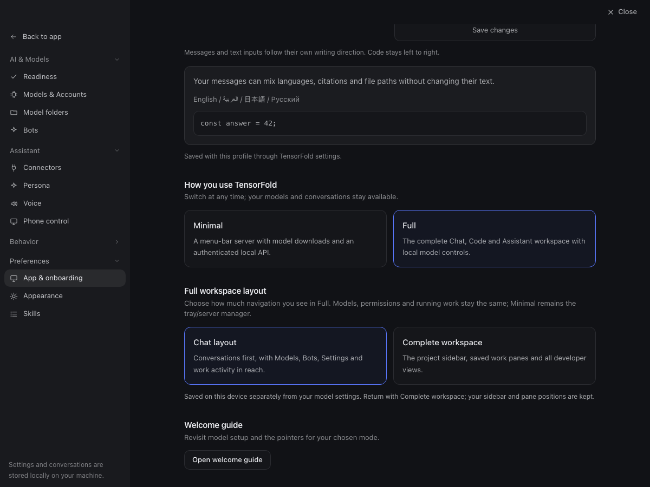Click the Voice settings item

[65, 203]
